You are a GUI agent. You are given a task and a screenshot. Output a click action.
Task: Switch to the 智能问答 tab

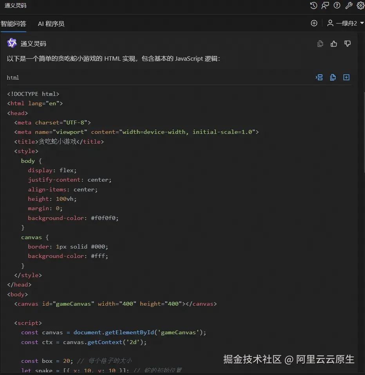coord(13,23)
